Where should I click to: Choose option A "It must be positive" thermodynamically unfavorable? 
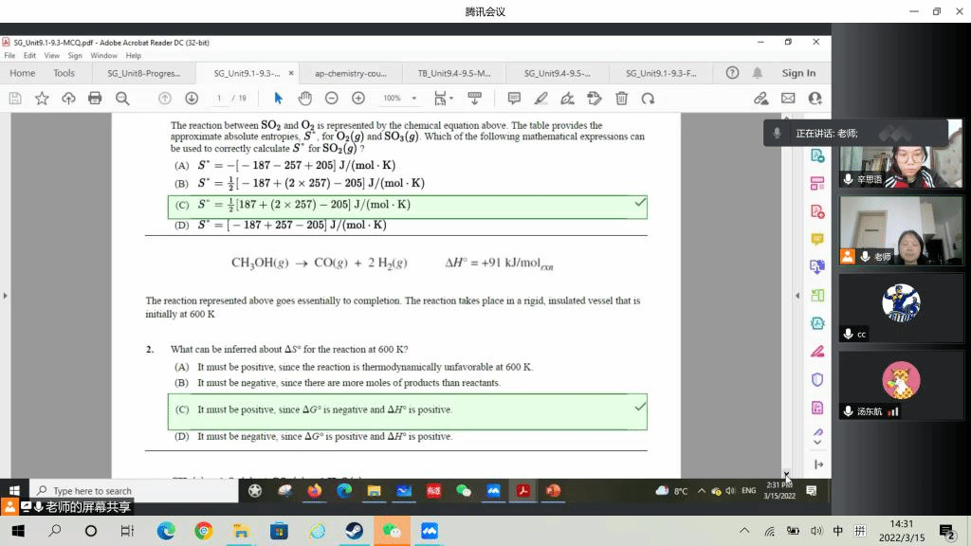[x=364, y=367]
